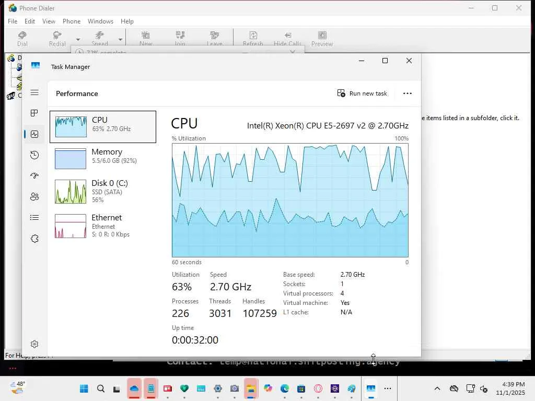
Task: Click the Speed dial toolbar icon
Action: (x=100, y=38)
